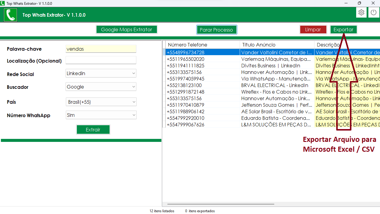This screenshot has width=380, height=214.
Task: Click title Variemaq Máquinas, Equipa...
Action: coord(276,59)
